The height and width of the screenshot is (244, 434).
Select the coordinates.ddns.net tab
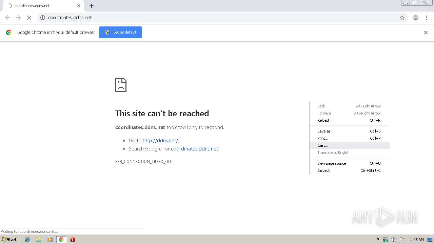pyautogui.click(x=43, y=6)
